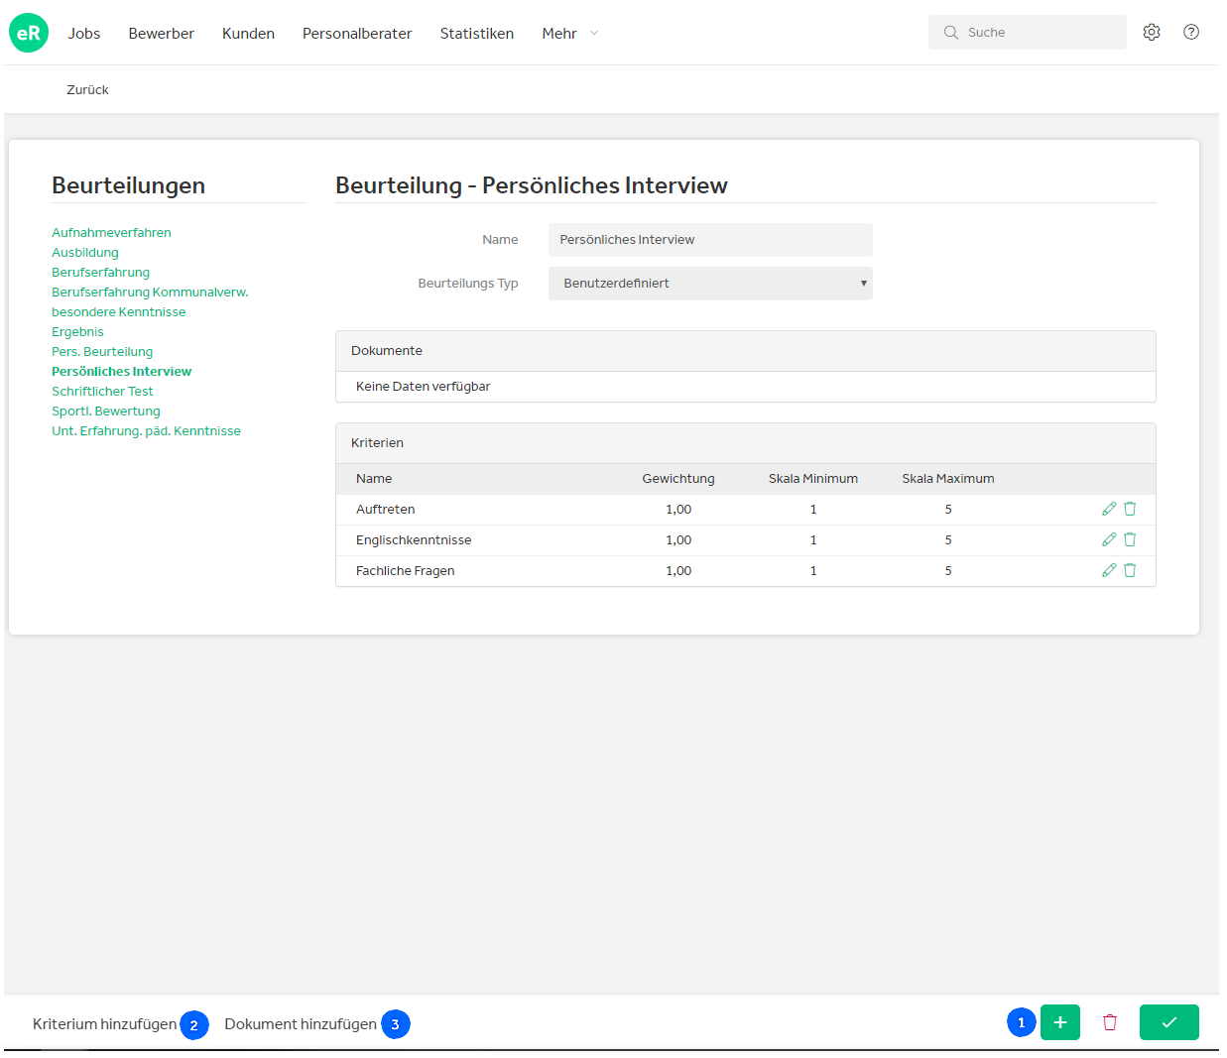Select Persönliches Interview in the sidebar
Screen dimensions: 1227x1058
coord(122,372)
